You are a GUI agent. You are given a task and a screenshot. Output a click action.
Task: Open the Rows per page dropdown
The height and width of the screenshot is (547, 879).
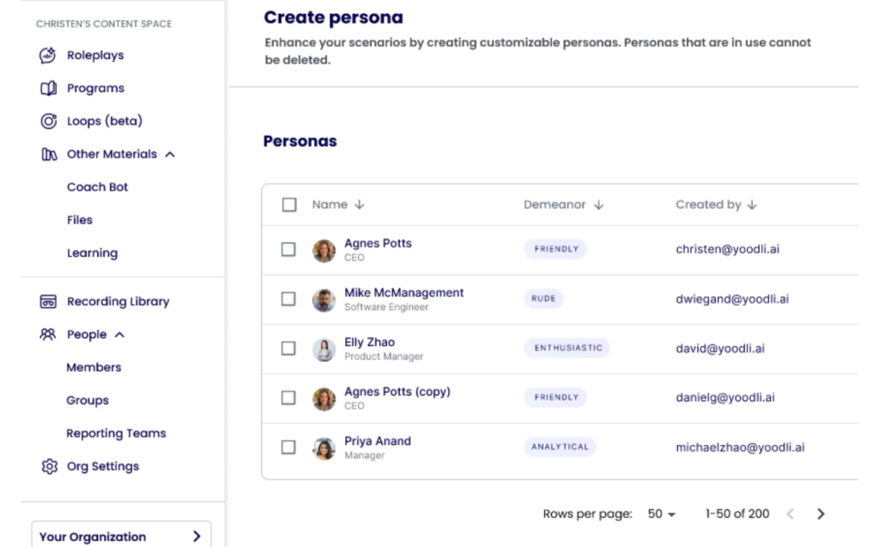(661, 514)
